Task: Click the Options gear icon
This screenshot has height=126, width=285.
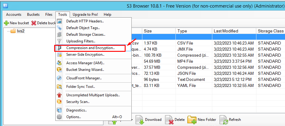Action: pos(59,117)
